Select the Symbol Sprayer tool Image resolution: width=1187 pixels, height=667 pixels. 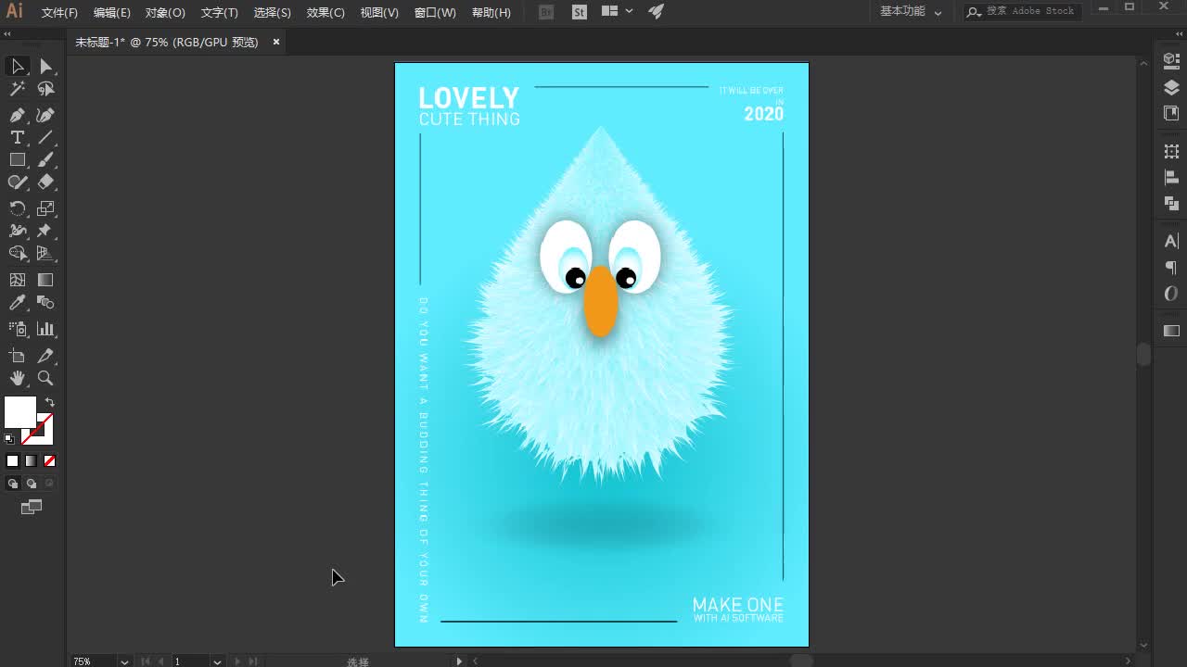18,329
